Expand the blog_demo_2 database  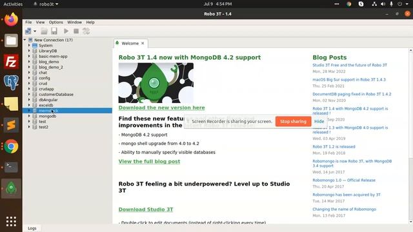point(29,67)
